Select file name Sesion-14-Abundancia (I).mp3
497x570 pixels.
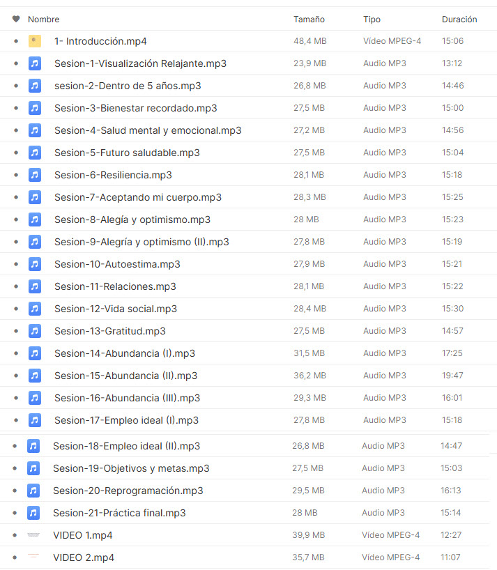coord(125,353)
